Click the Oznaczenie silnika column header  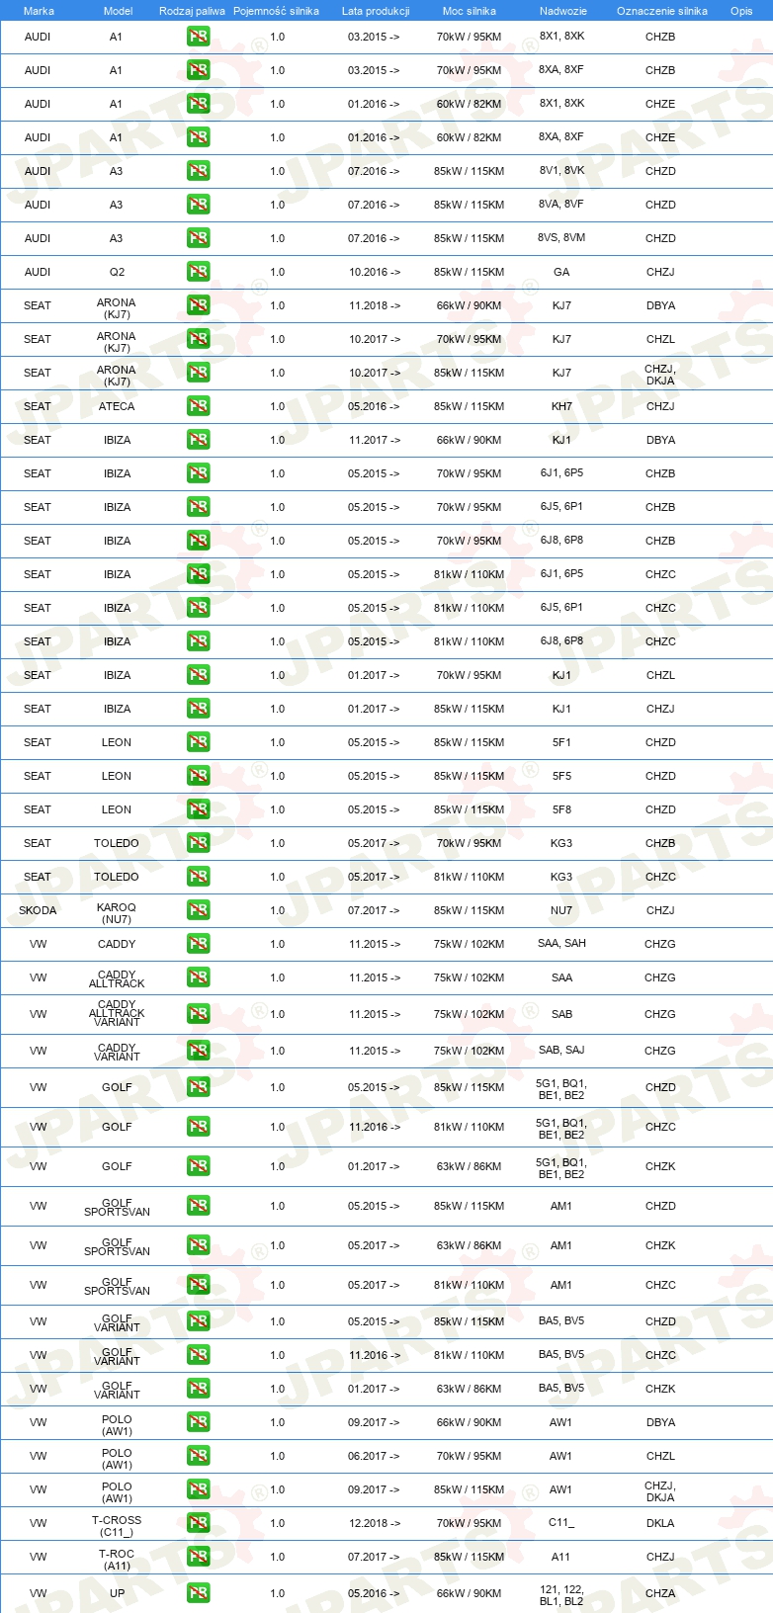pyautogui.click(x=662, y=11)
